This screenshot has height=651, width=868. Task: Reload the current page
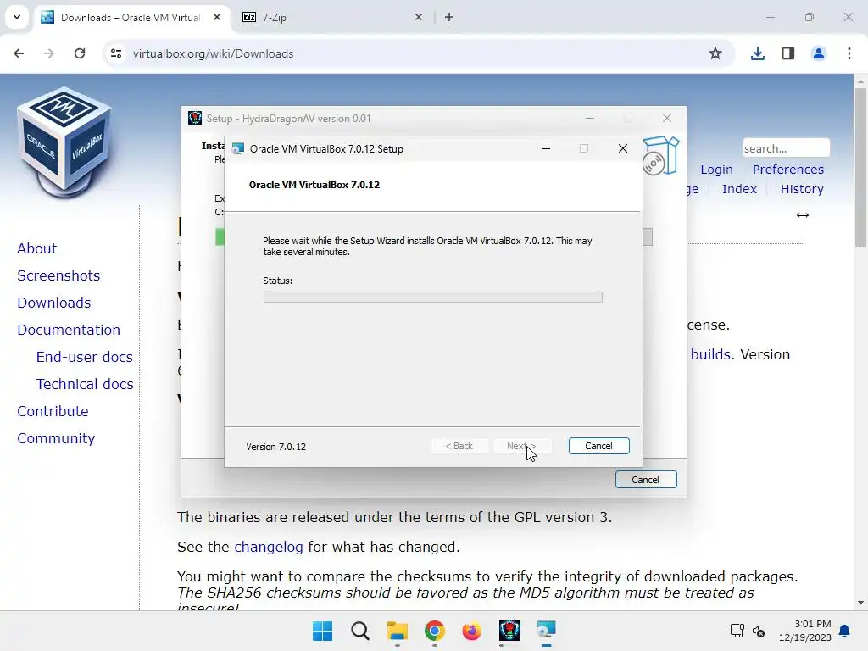click(x=80, y=53)
